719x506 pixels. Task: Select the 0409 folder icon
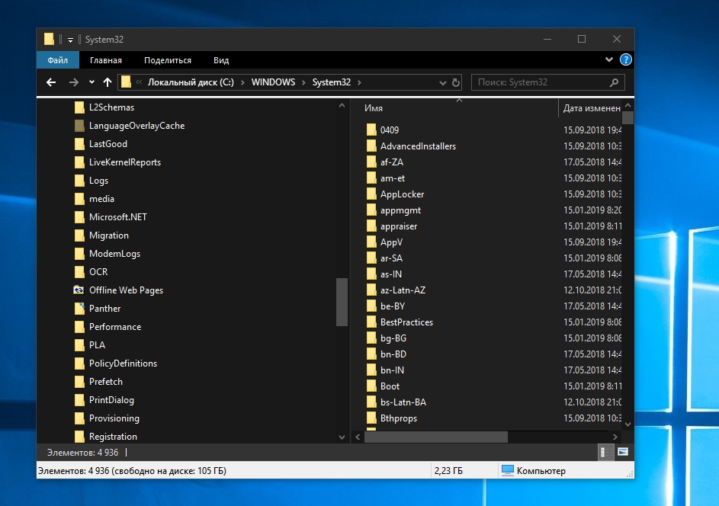pos(371,130)
